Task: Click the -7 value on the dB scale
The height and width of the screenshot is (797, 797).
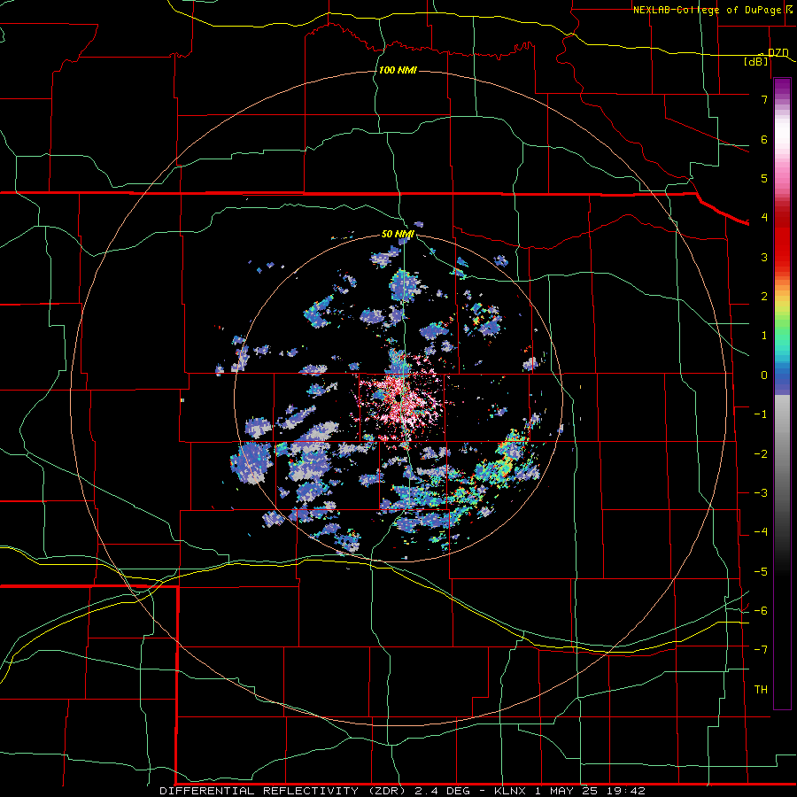Action: click(x=761, y=650)
